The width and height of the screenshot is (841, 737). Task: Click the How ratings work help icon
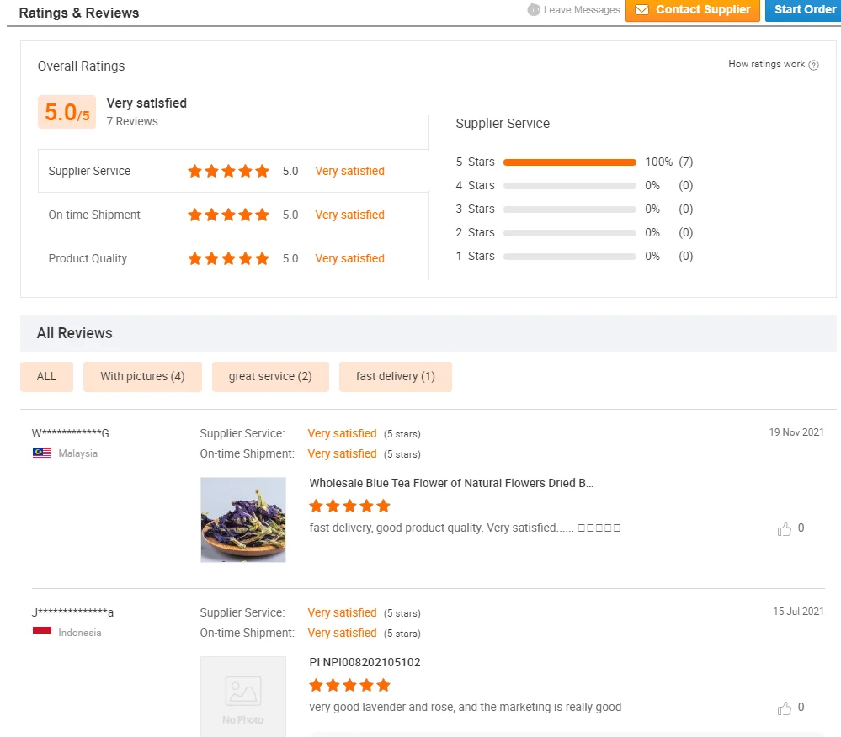pyautogui.click(x=814, y=65)
